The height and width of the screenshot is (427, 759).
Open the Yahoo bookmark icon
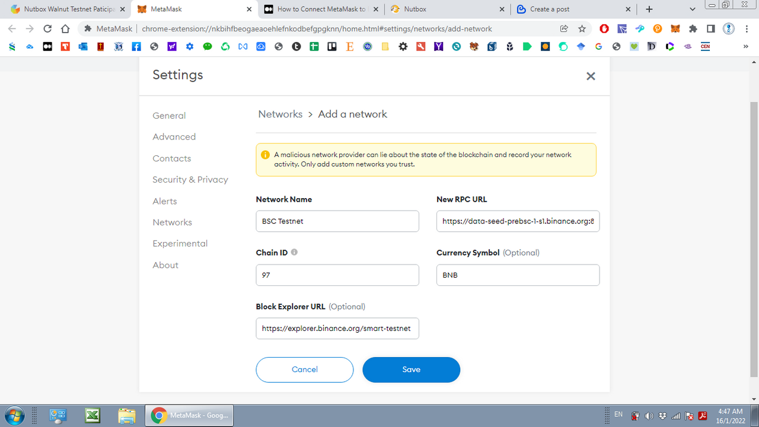click(x=172, y=46)
